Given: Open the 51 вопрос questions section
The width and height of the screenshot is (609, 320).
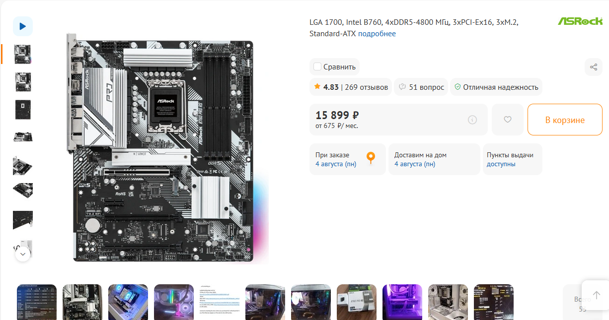Looking at the screenshot, I should pyautogui.click(x=421, y=87).
